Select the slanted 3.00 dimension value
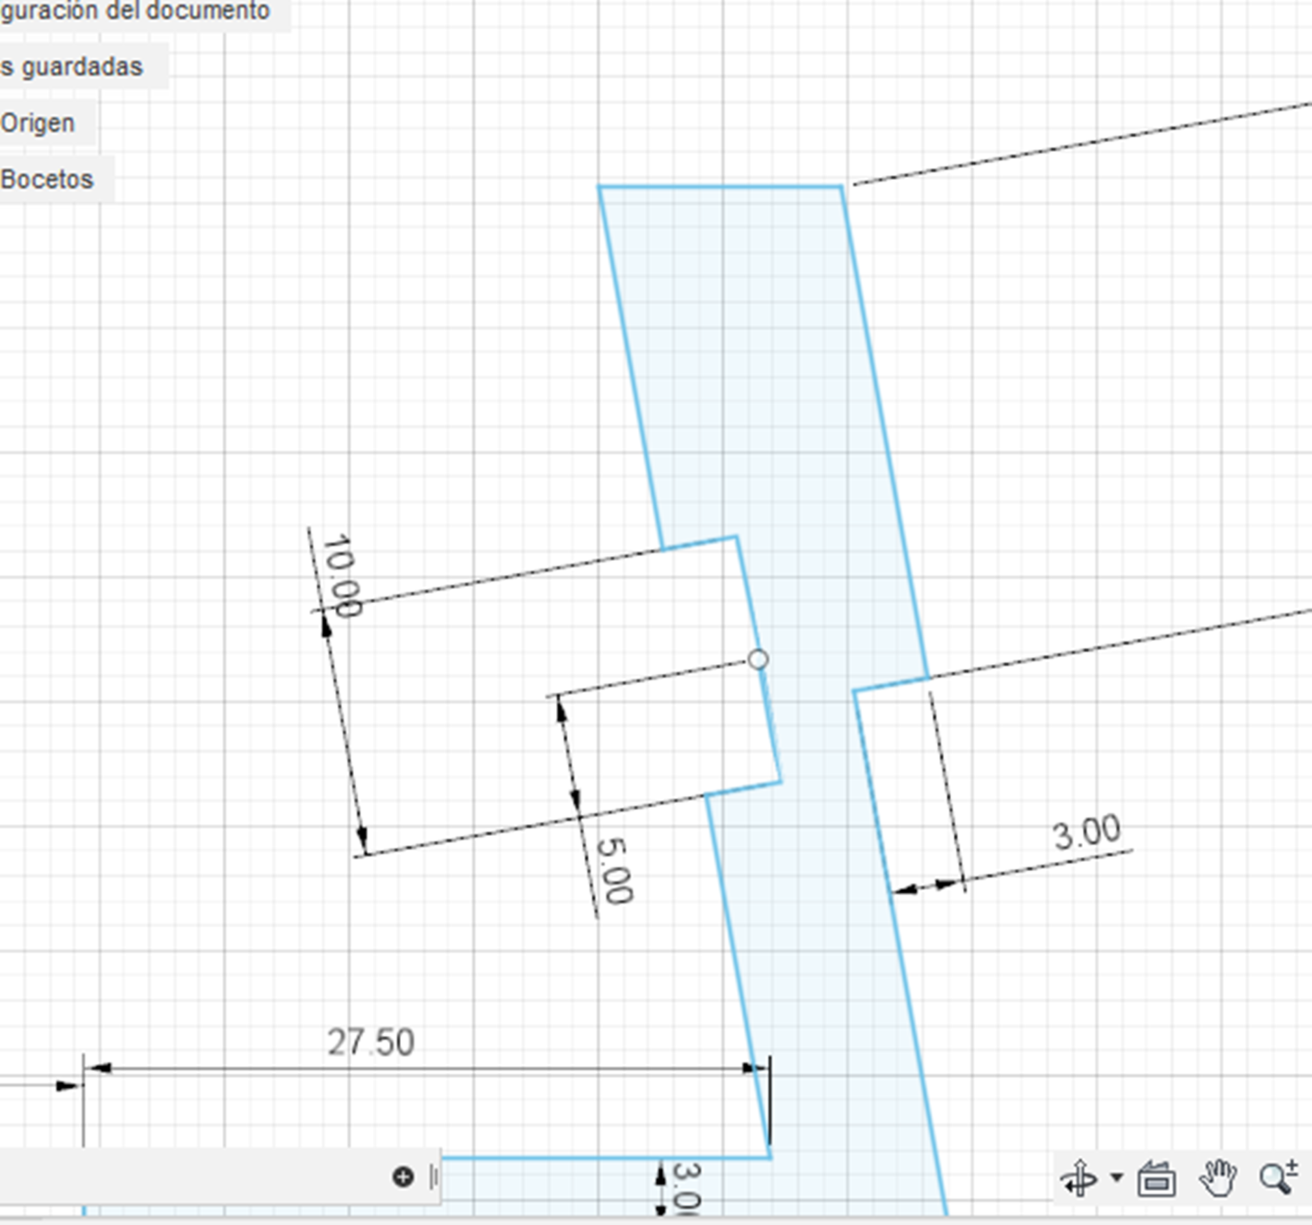Screen dimensions: 1312x1225 [1086, 832]
